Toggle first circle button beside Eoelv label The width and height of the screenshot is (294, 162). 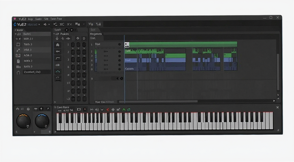[x=67, y=30]
